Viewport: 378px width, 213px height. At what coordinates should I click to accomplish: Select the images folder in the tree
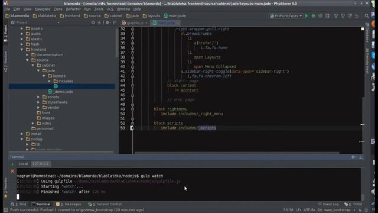(46, 118)
